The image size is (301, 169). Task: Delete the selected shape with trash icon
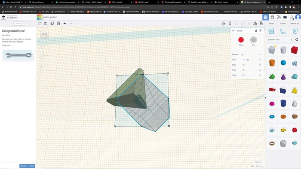click(x=58, y=23)
